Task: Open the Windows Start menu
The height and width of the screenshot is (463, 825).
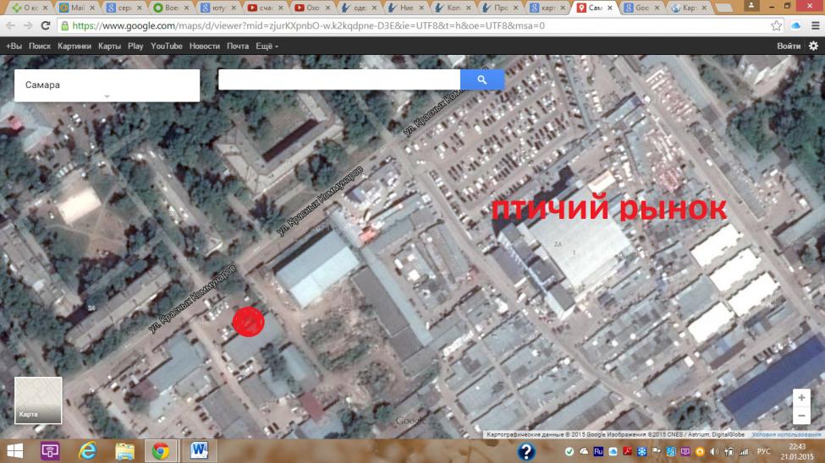Action: pos(15,450)
